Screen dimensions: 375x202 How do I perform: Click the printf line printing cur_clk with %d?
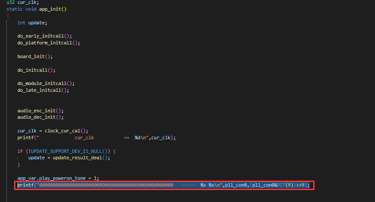tap(96, 138)
